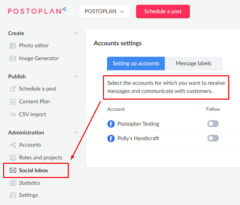
Task: Toggle Follow for Polly's Handicraft
Action: pyautogui.click(x=213, y=138)
